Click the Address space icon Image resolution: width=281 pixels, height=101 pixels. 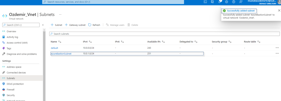tap(3, 67)
